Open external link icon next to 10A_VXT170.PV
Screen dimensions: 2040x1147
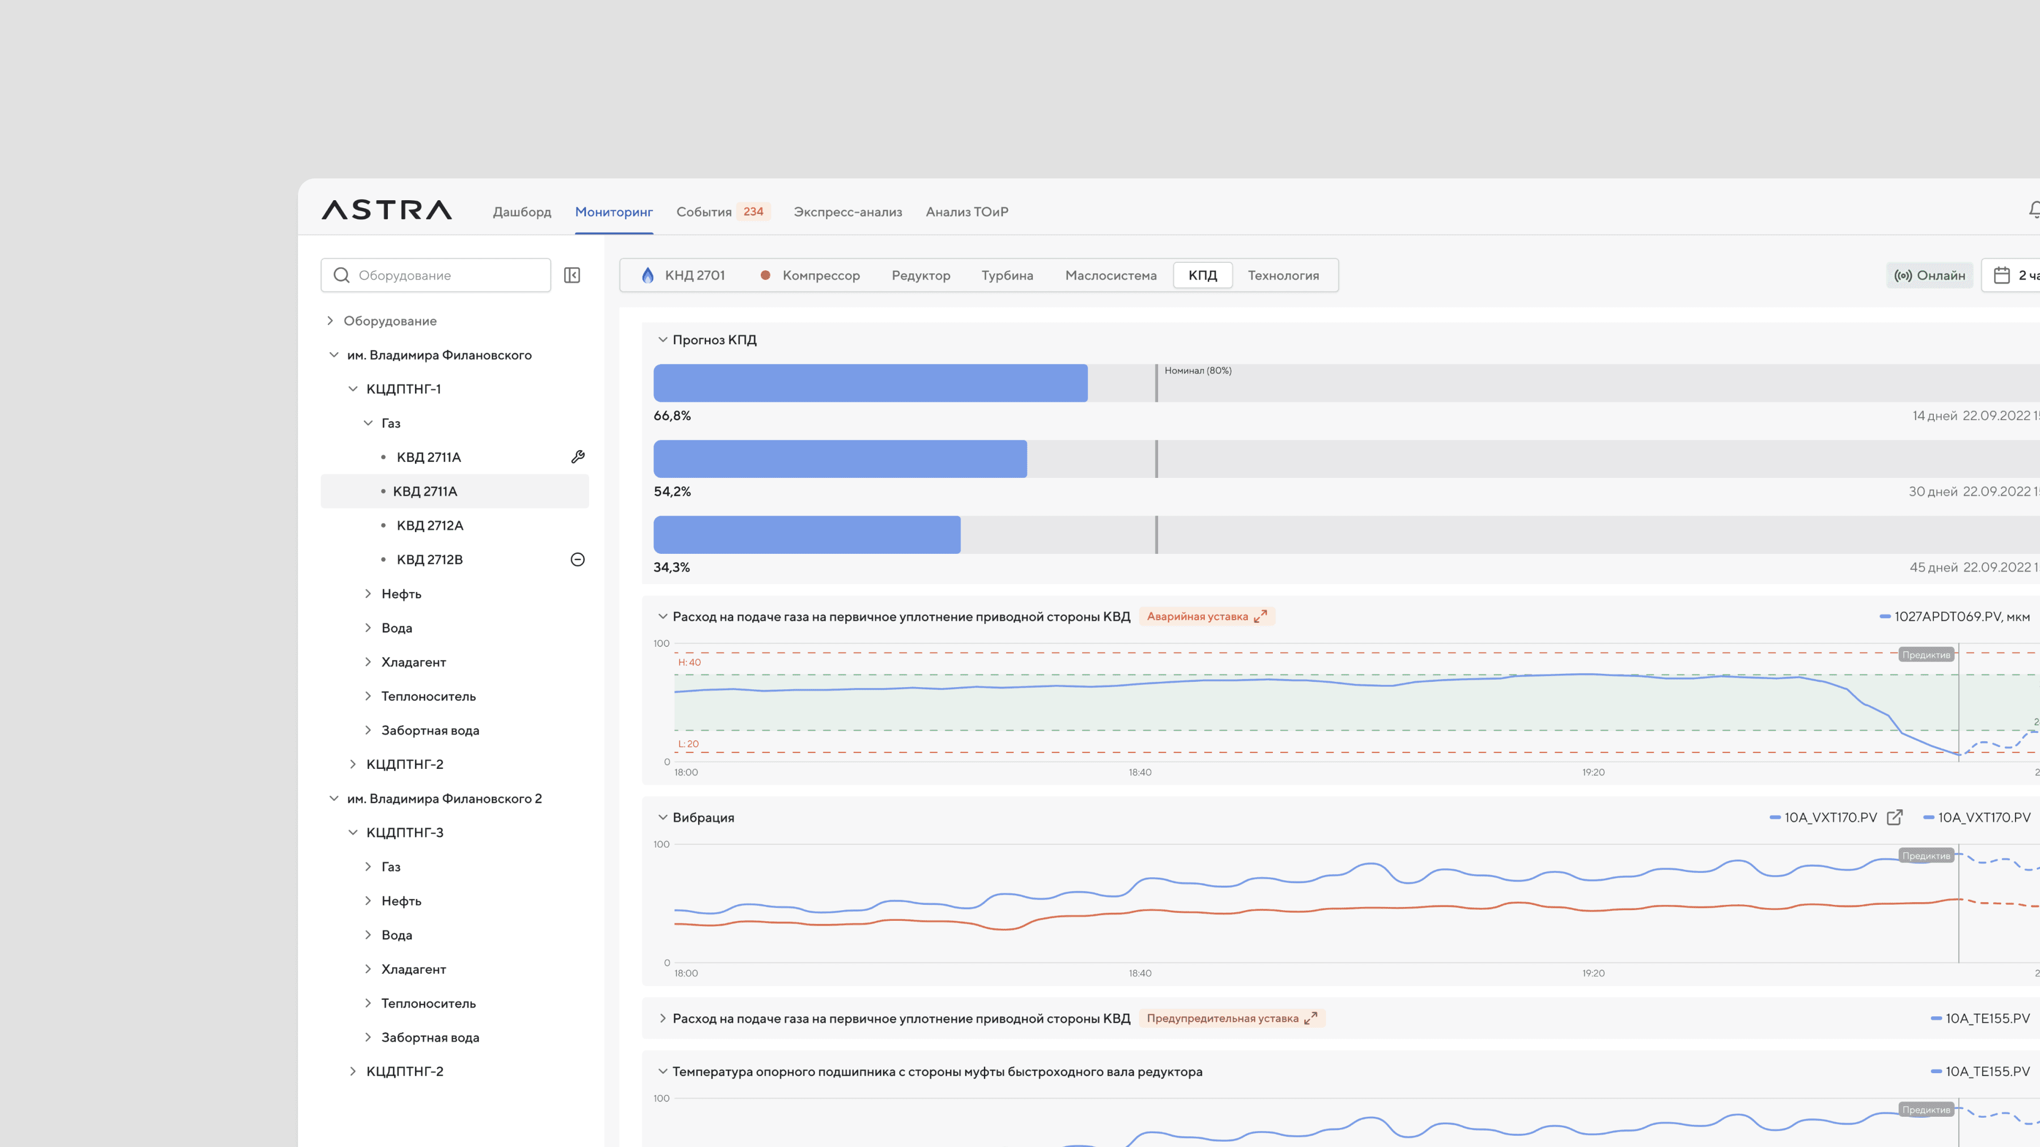(1894, 817)
